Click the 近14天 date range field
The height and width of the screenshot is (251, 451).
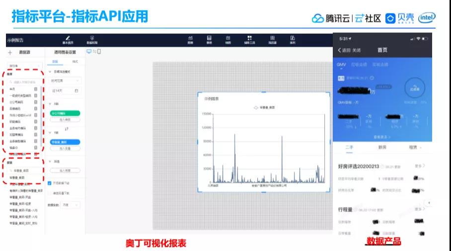click(65, 90)
